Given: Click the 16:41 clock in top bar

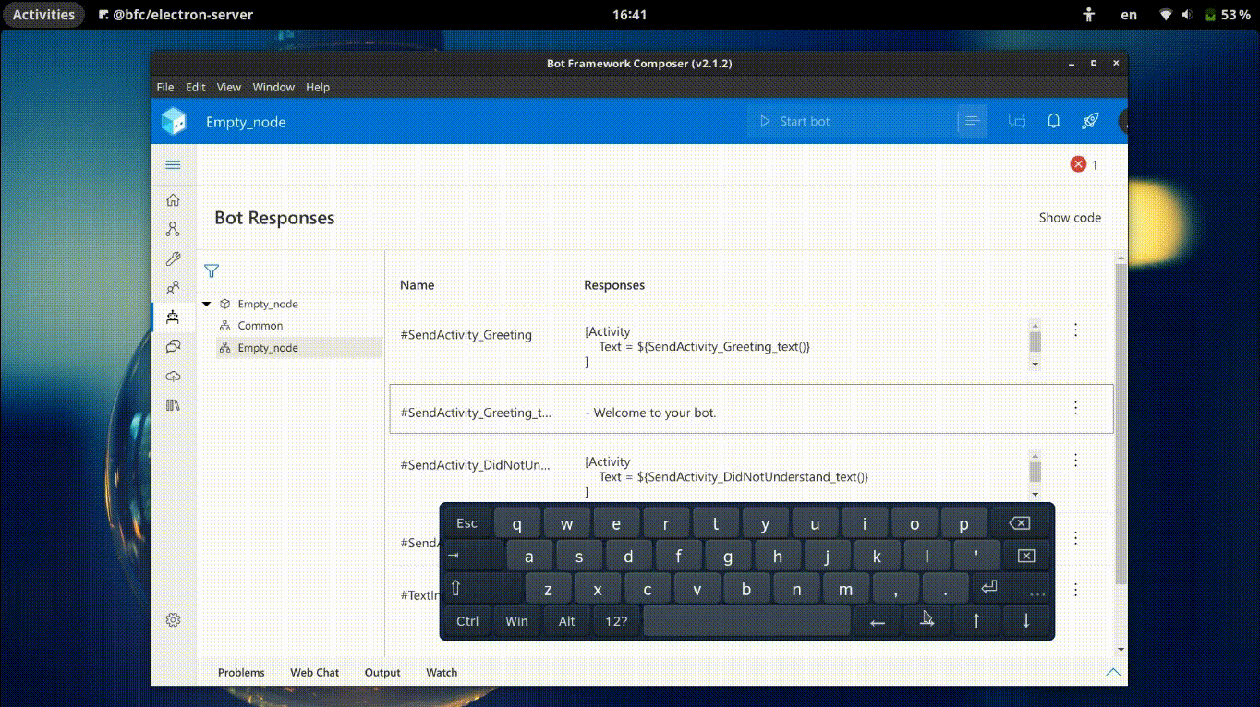Looking at the screenshot, I should click(x=629, y=15).
